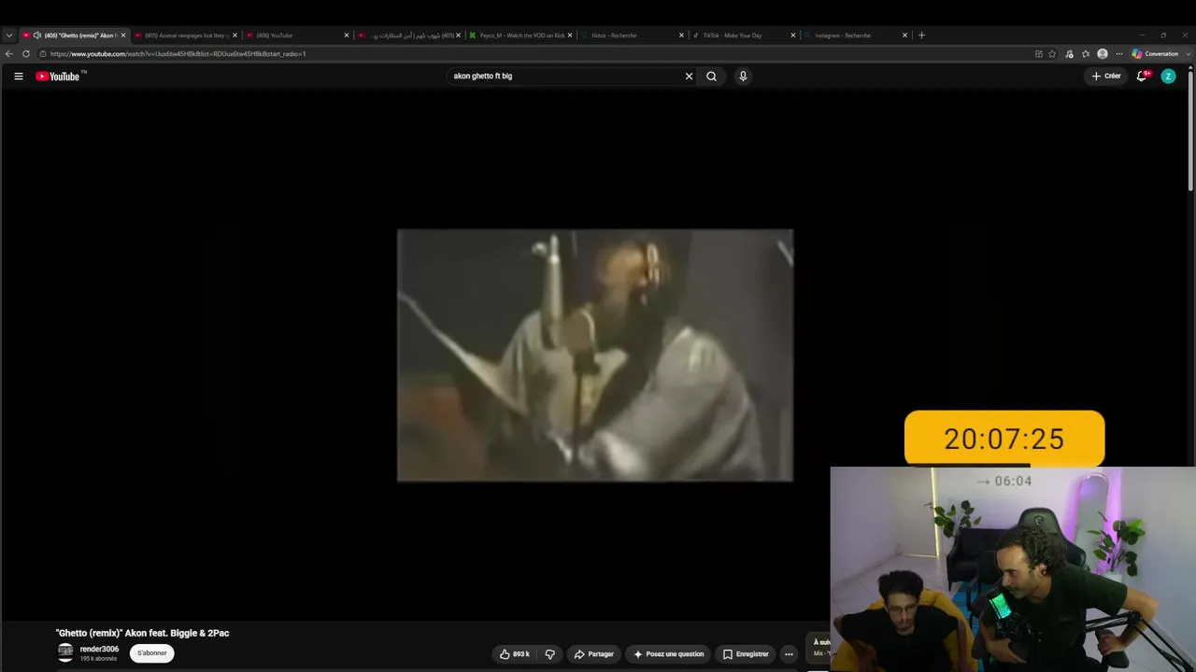Go back with the browser back arrow
The height and width of the screenshot is (672, 1196).
[9, 54]
